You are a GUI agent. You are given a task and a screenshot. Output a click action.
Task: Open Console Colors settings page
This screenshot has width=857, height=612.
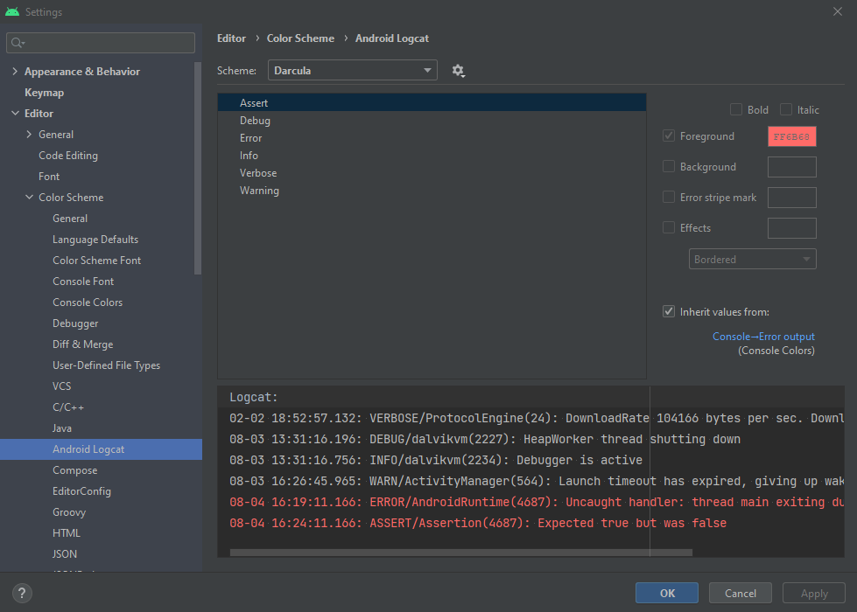tap(88, 303)
